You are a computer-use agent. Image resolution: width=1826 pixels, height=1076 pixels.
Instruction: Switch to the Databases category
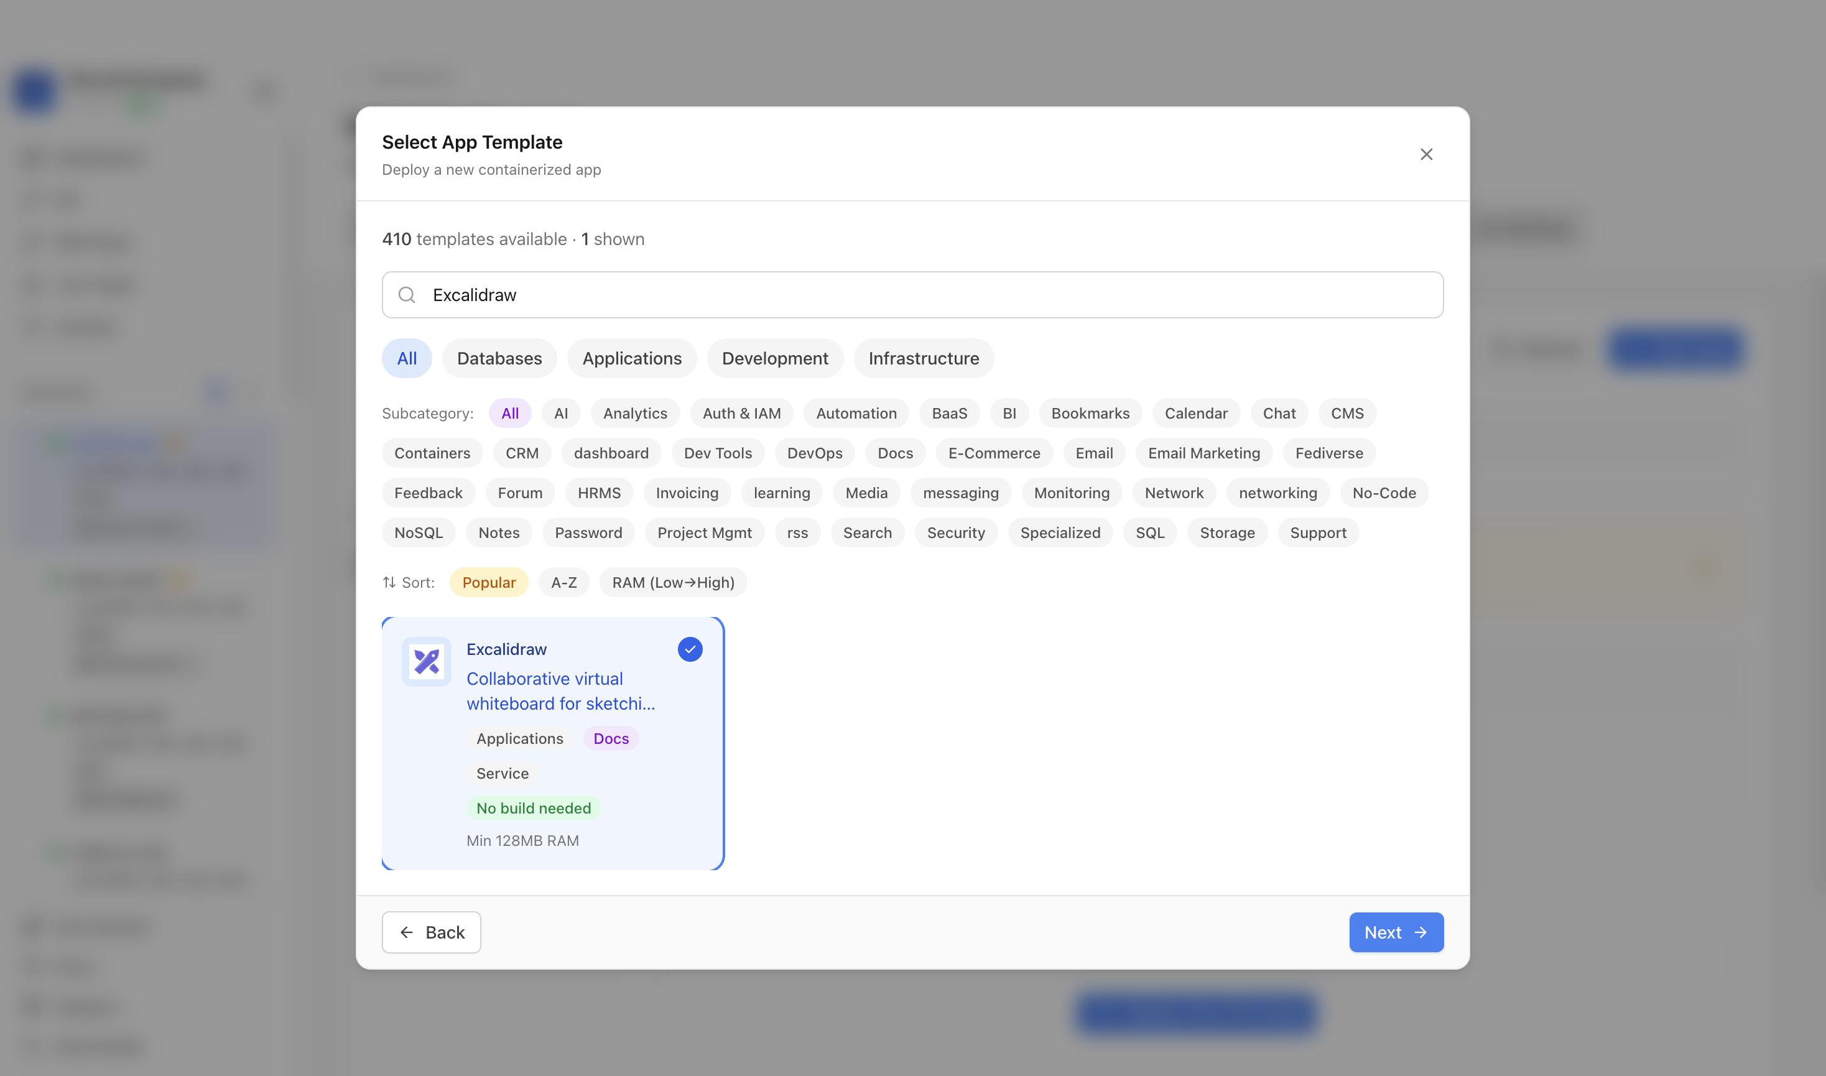[x=499, y=358]
